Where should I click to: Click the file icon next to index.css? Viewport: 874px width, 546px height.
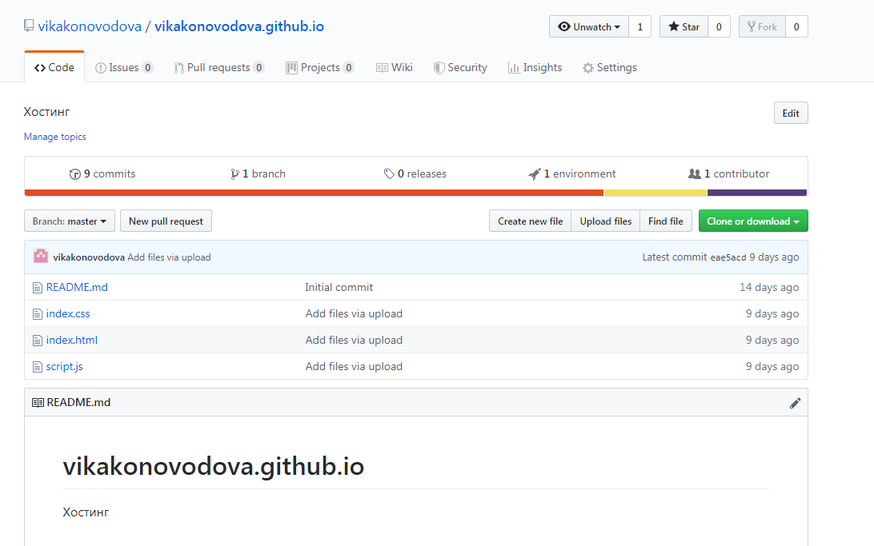pos(38,314)
